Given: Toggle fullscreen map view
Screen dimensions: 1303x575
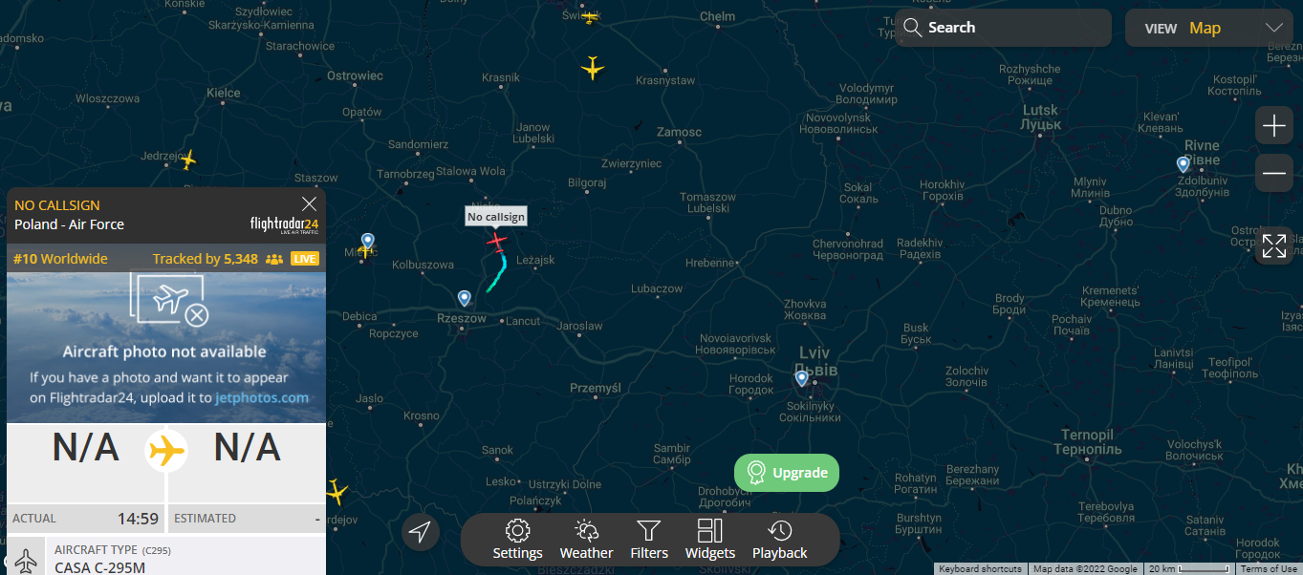Looking at the screenshot, I should click(1274, 245).
